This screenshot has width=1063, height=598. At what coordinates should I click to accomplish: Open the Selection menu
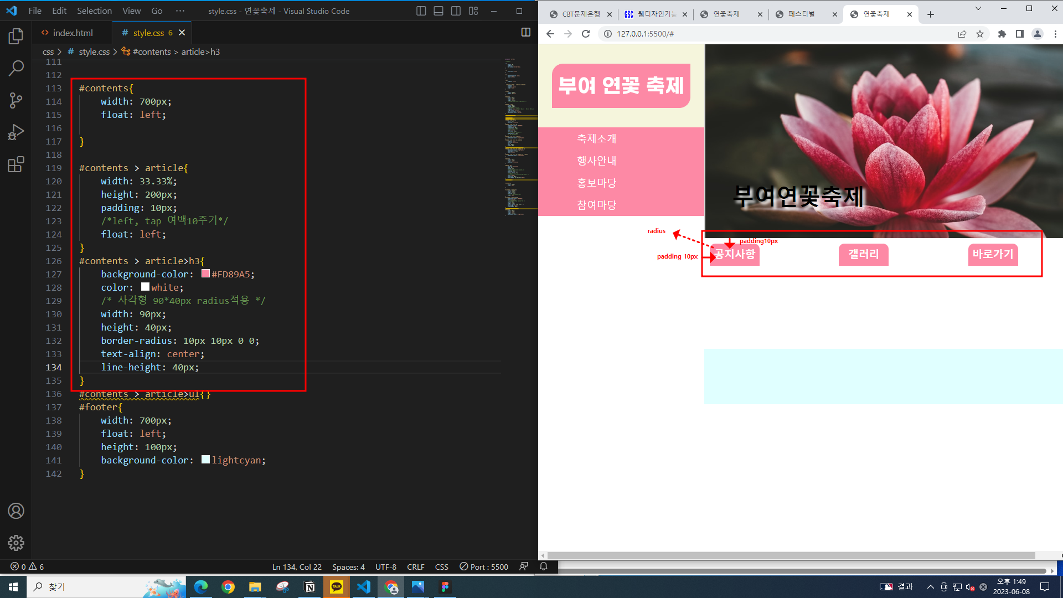tap(94, 11)
